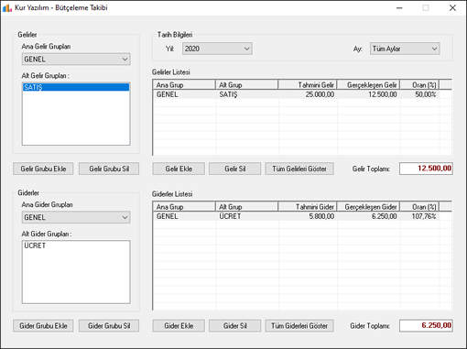Open the Ana Gelir Grupları GENEL dropdown
The image size is (467, 349).
(76, 60)
